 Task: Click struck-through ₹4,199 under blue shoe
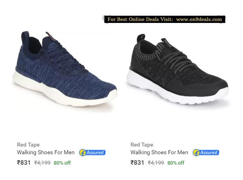[42, 163]
